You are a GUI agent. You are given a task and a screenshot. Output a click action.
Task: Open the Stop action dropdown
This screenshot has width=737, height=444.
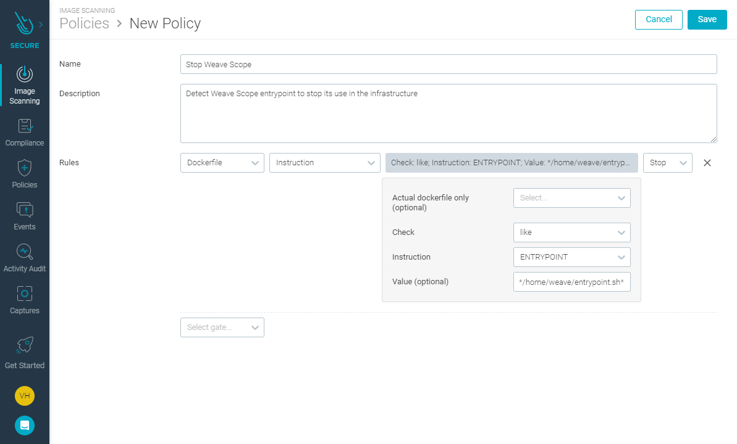pos(667,163)
